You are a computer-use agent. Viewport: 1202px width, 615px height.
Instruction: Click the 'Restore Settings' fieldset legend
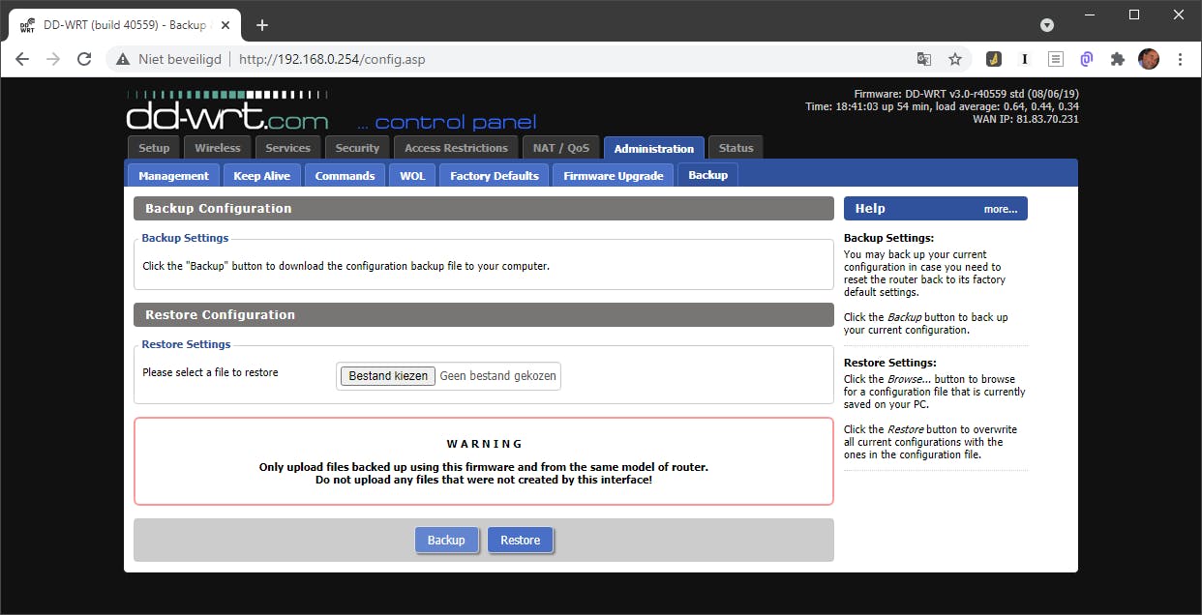[186, 344]
